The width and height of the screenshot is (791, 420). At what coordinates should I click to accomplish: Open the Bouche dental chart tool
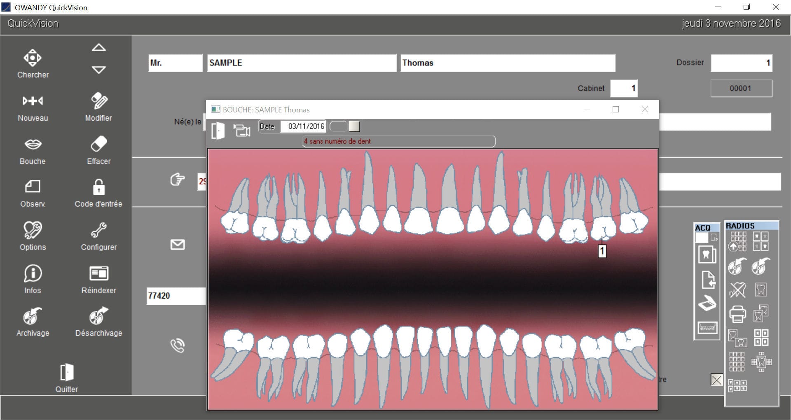33,150
